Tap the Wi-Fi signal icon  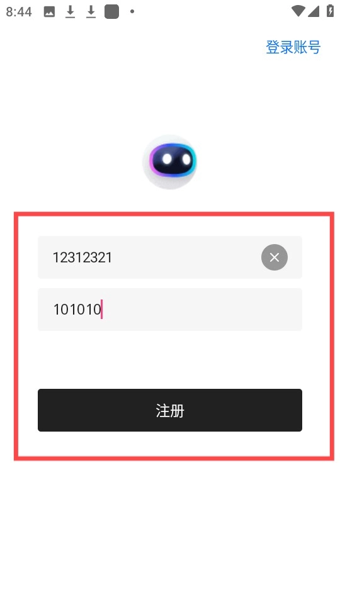(298, 11)
